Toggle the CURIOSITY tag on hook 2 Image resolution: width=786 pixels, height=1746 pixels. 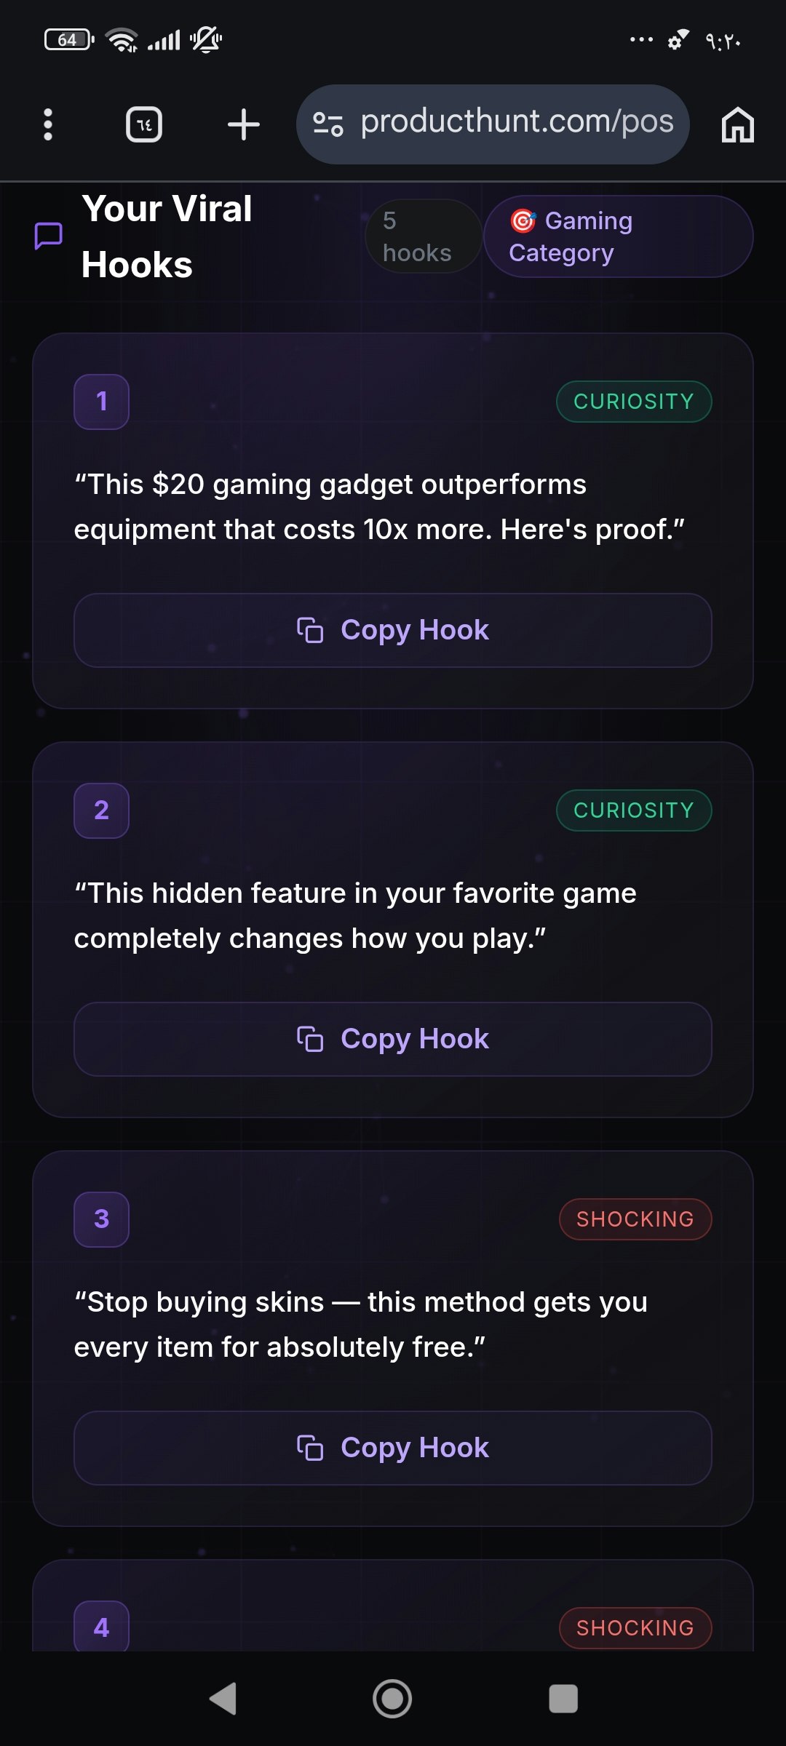click(632, 810)
